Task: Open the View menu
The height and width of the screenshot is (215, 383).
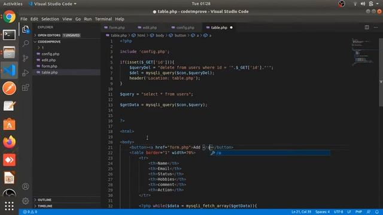Action: [x=67, y=19]
